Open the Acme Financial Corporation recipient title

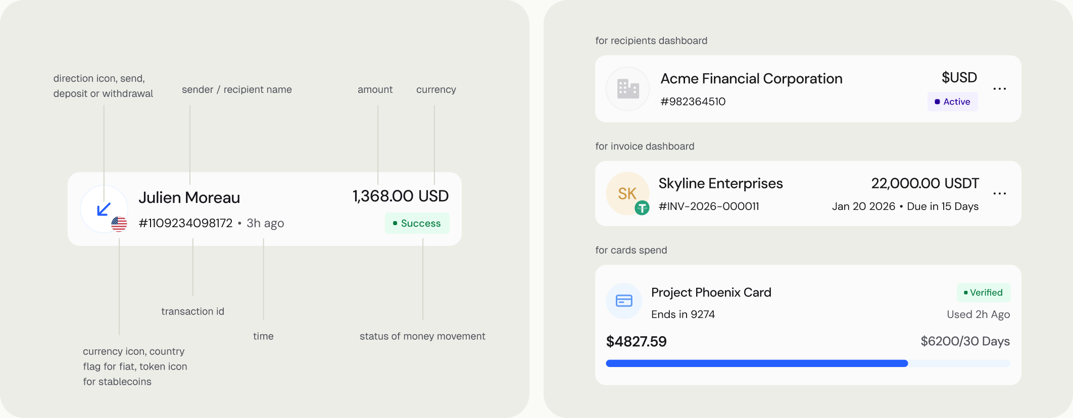(751, 79)
